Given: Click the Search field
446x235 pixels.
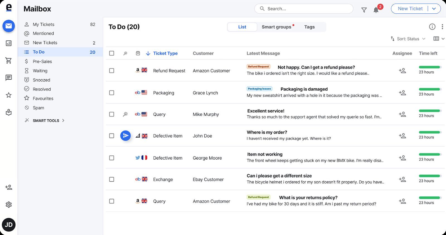Looking at the screenshot, I should [x=304, y=9].
